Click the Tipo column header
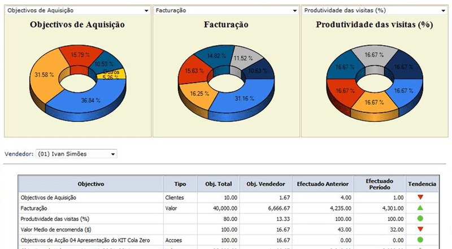This screenshot has height=249, width=452. point(180,184)
